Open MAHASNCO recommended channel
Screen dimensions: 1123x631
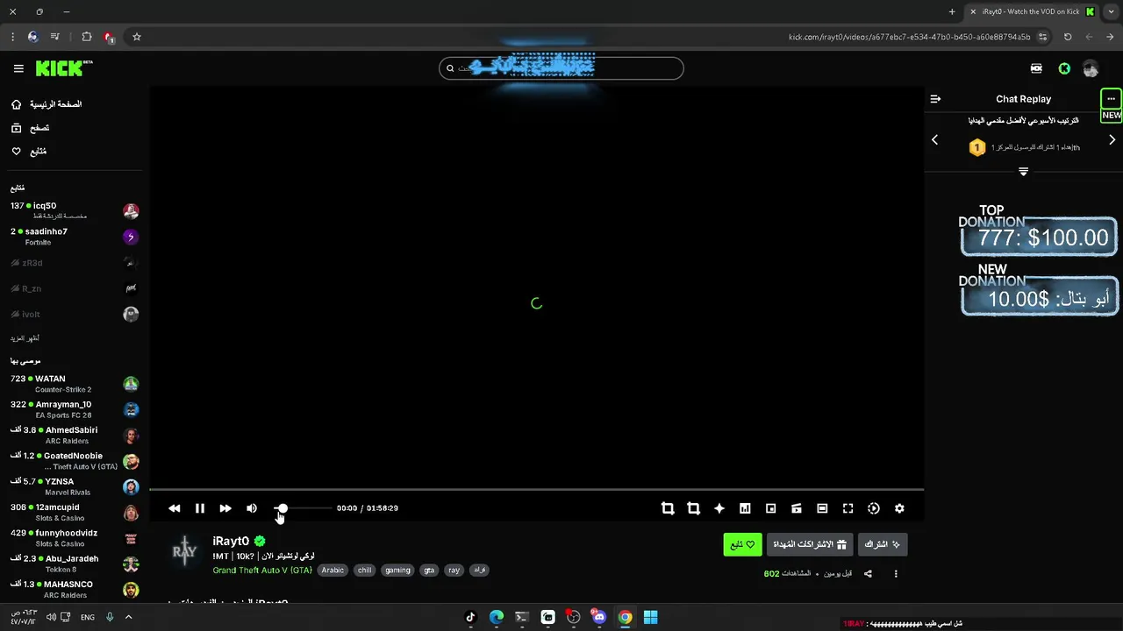coord(75,589)
